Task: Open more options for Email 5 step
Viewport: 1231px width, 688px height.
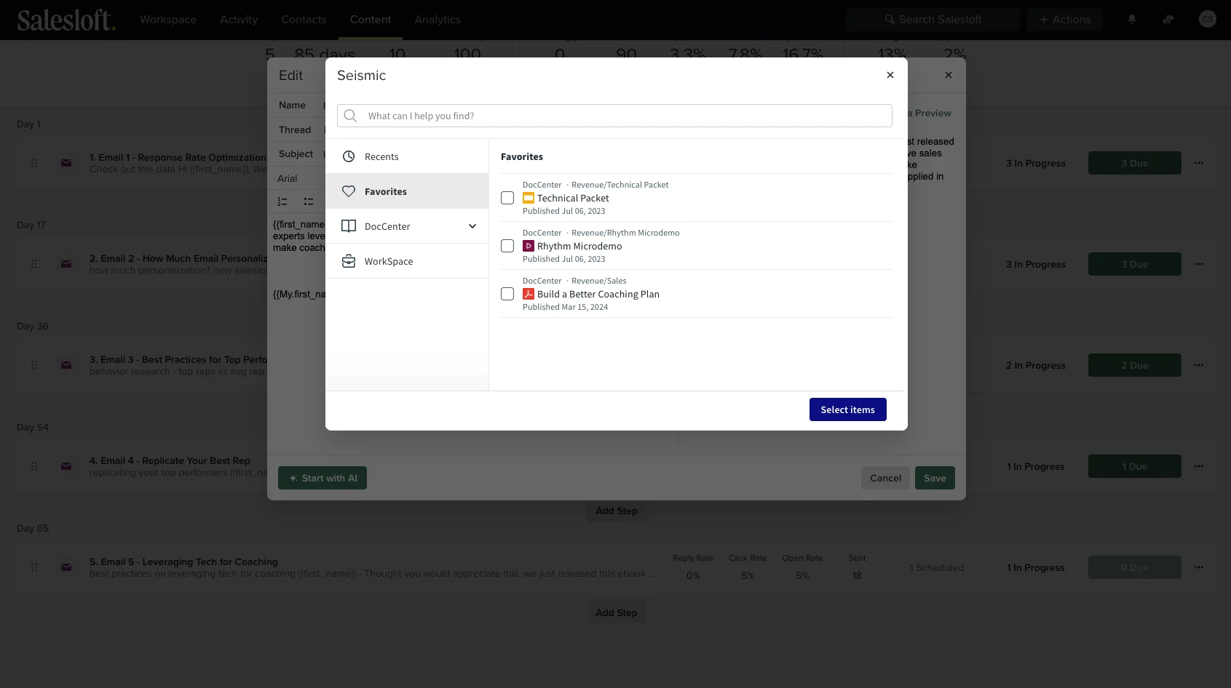Action: tap(1199, 567)
